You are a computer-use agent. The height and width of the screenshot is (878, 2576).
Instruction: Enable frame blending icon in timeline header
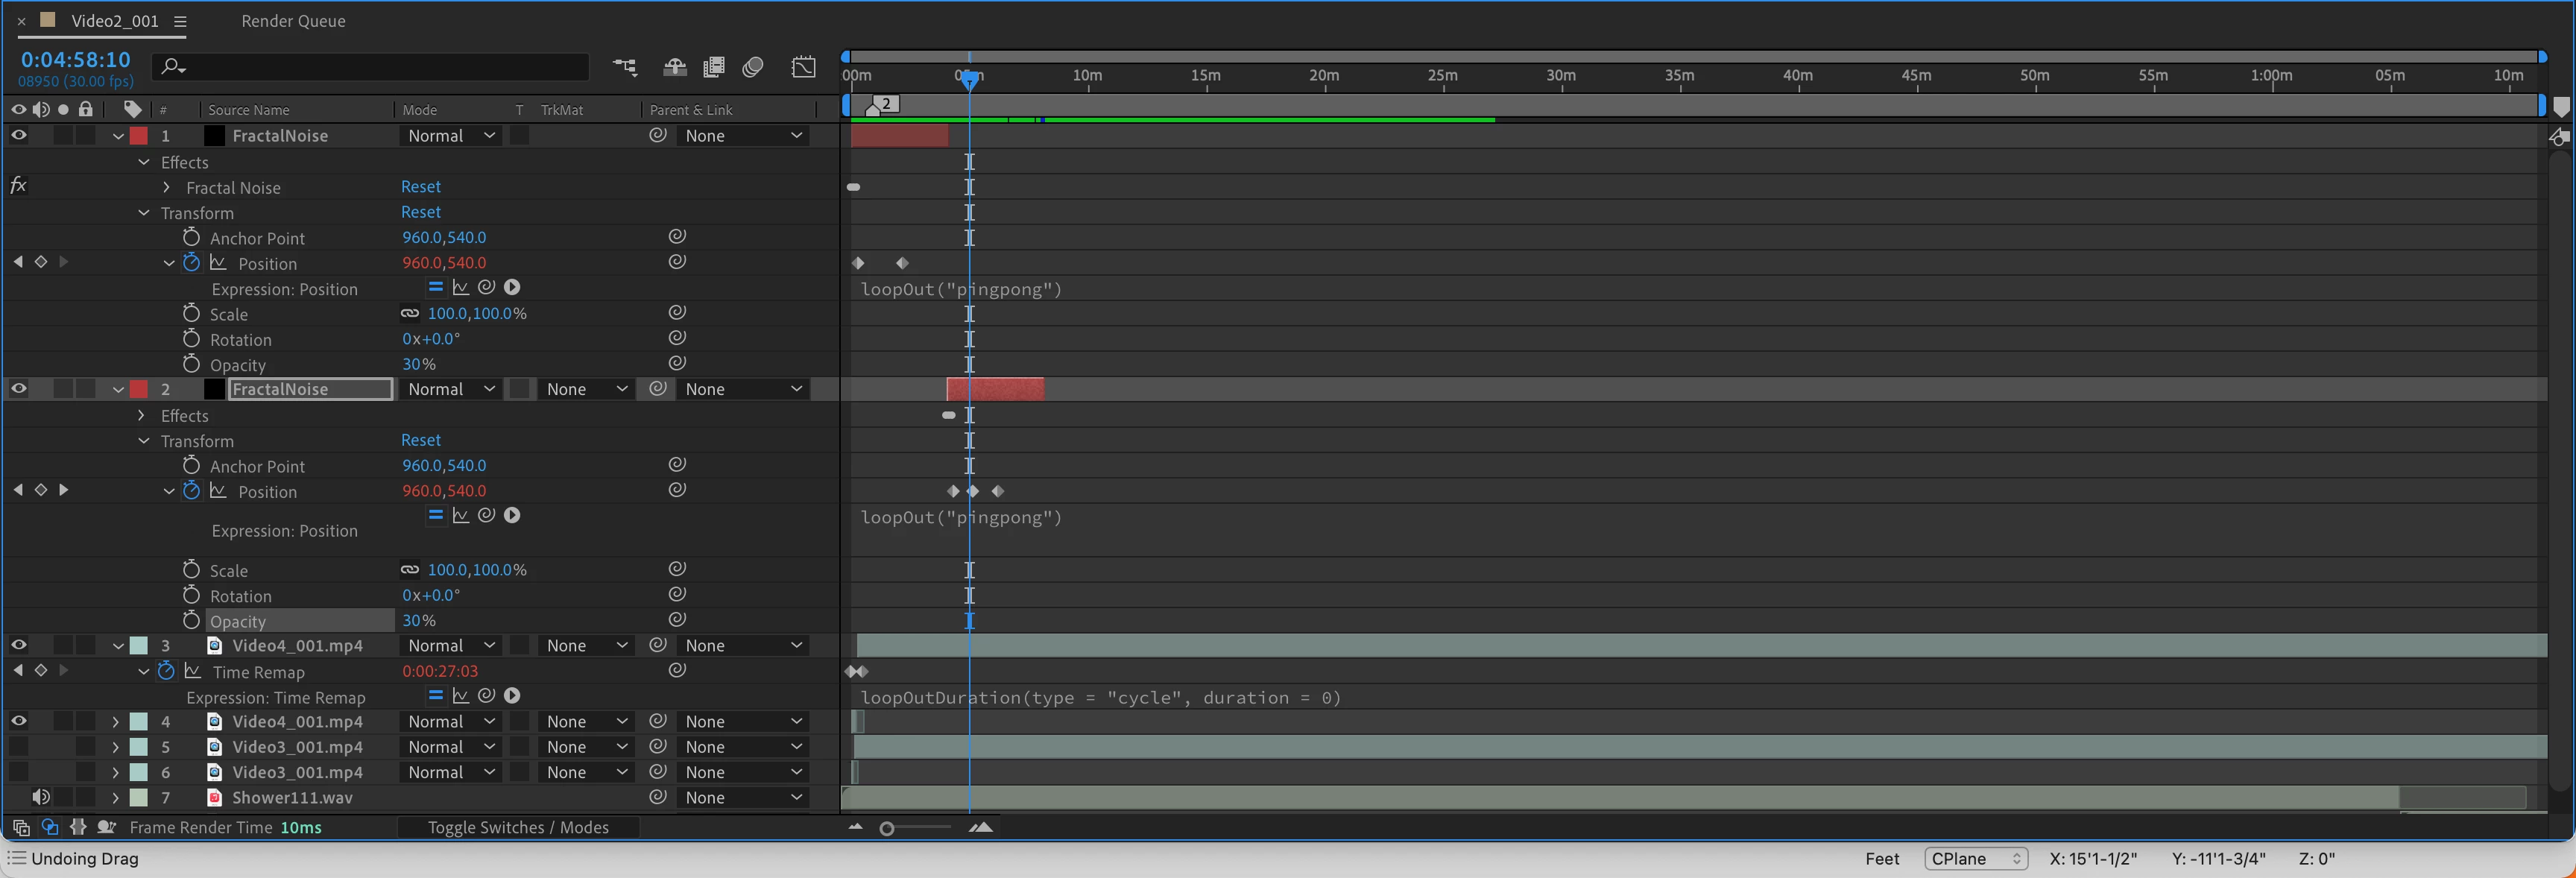click(714, 67)
